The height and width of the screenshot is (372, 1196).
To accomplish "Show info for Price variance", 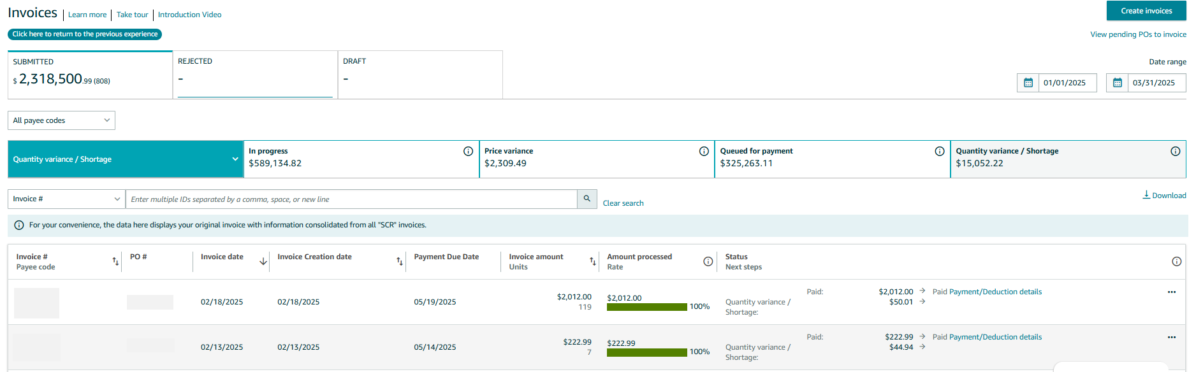I will pos(704,151).
